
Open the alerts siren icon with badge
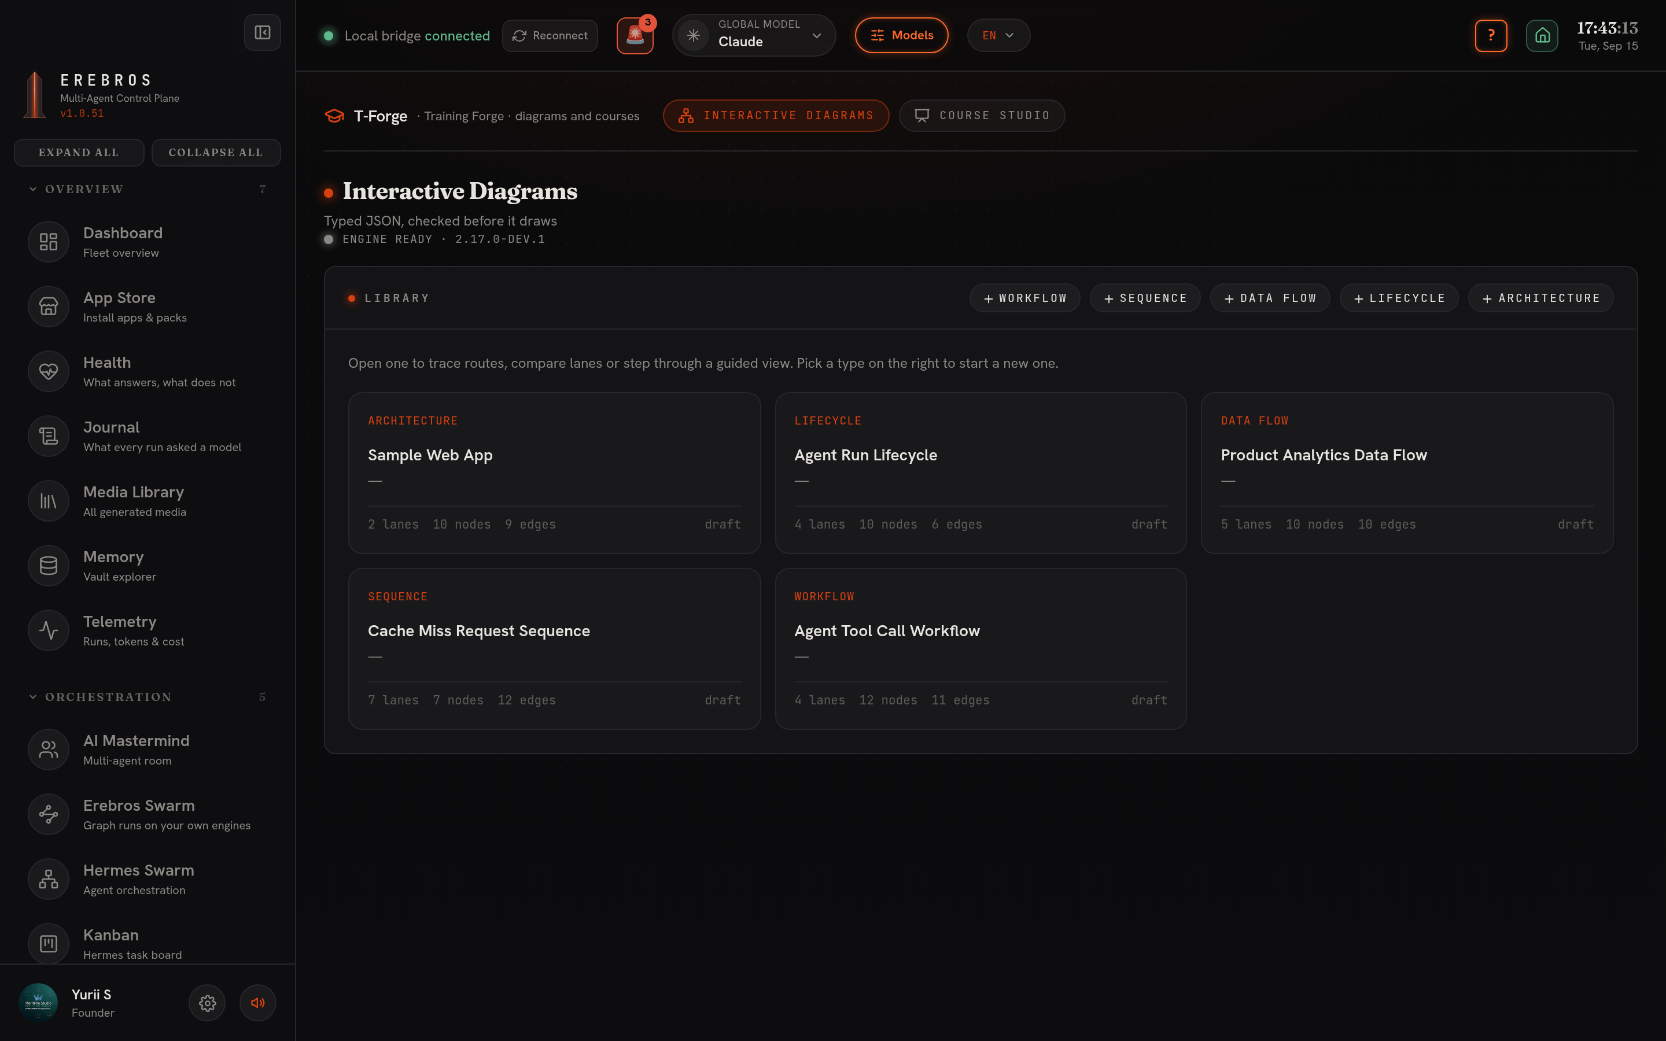[635, 35]
